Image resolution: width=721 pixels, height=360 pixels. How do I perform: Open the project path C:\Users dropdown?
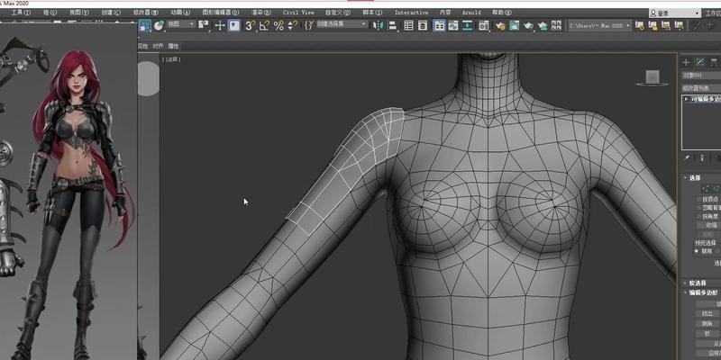click(600, 26)
